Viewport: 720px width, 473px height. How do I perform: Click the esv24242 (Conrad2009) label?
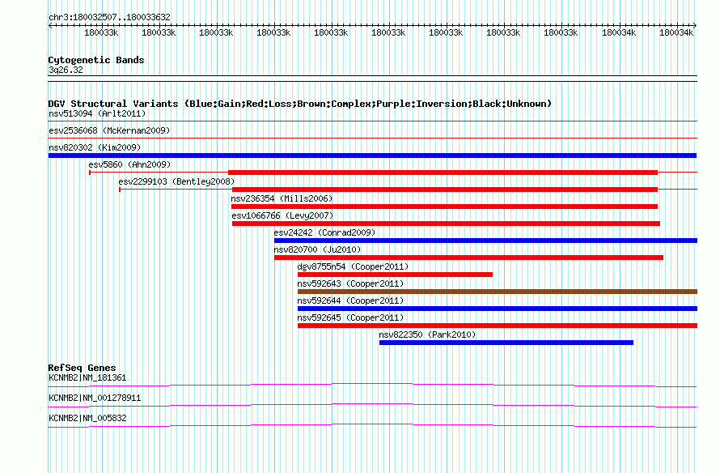point(324,232)
